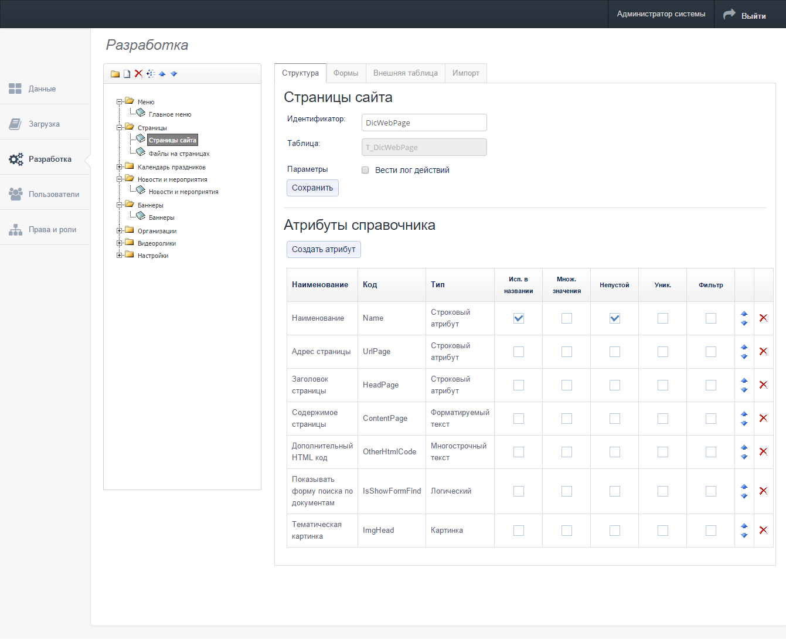This screenshot has height=639, width=786.
Task: Collapse the Меню folder in the tree
Action: 119,101
